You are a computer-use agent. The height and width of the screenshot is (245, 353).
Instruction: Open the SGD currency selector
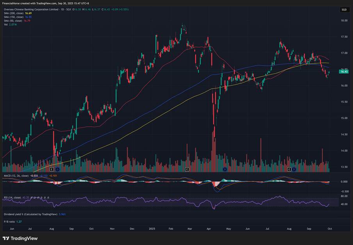(x=344, y=9)
